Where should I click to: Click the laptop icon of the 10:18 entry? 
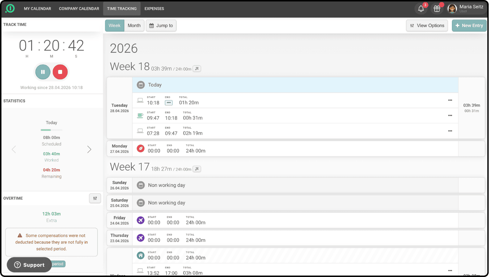click(140, 100)
